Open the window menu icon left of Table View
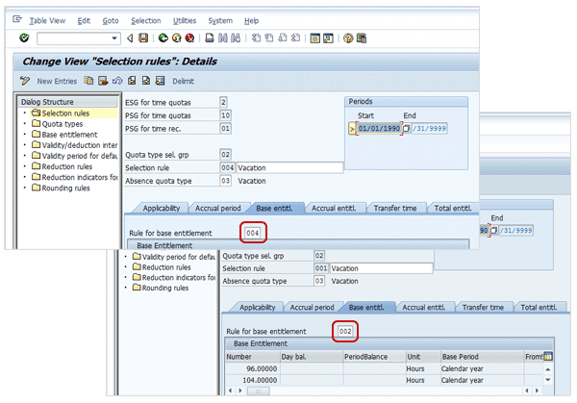The image size is (577, 403). [x=17, y=19]
